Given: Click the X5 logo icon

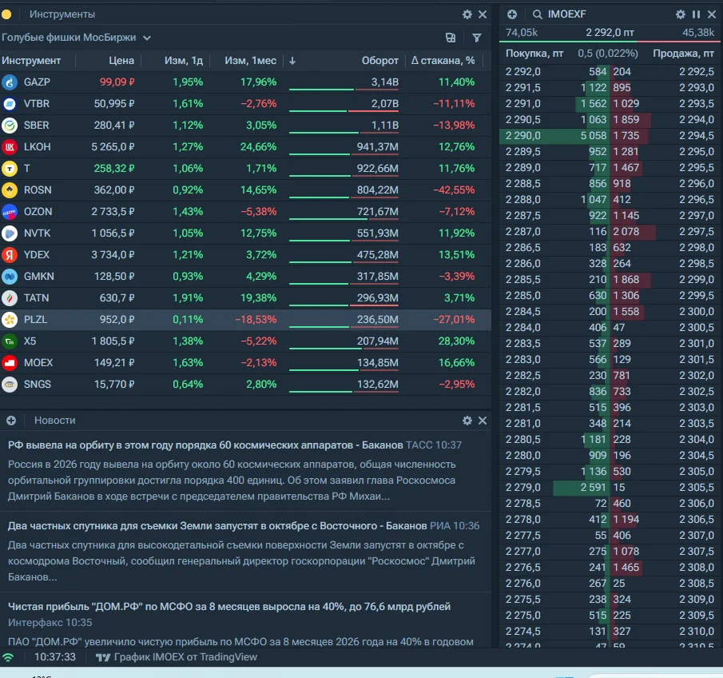Looking at the screenshot, I should click(x=10, y=341).
